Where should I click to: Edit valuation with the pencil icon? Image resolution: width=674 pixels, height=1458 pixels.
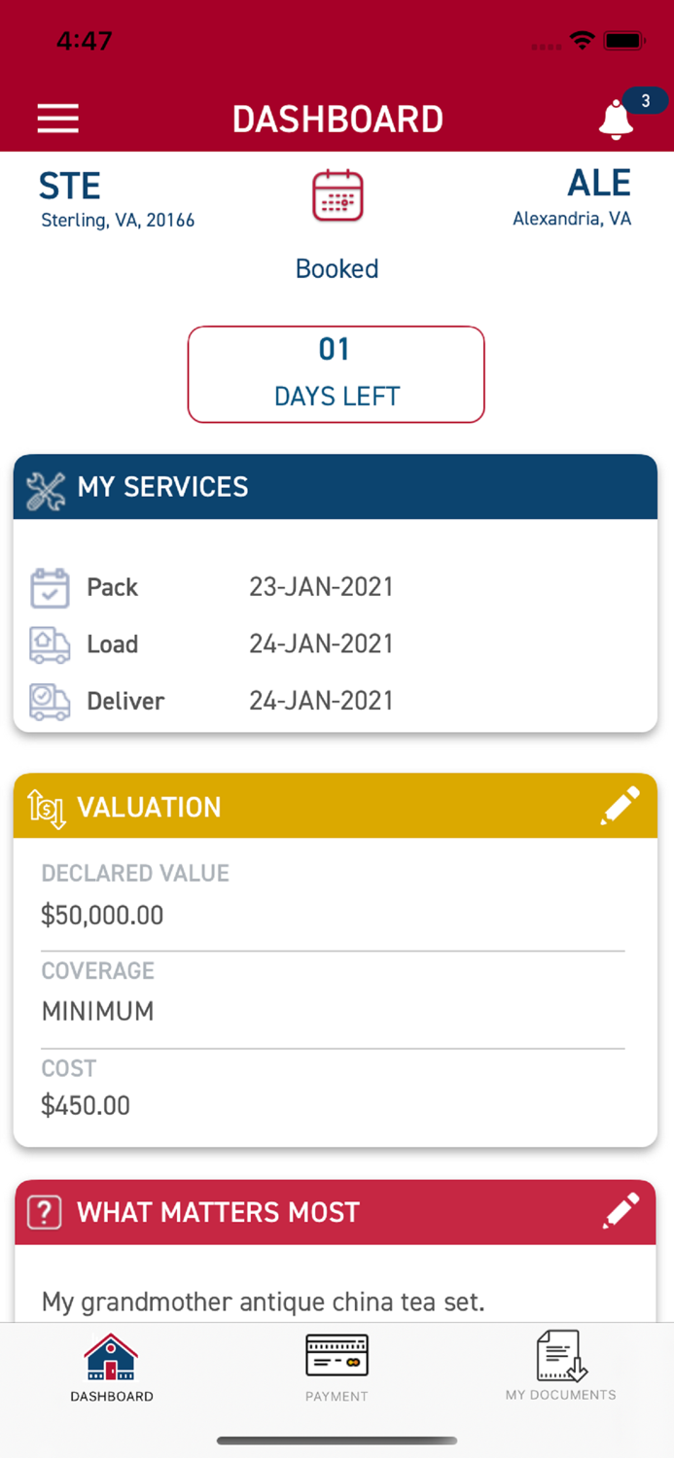(620, 806)
